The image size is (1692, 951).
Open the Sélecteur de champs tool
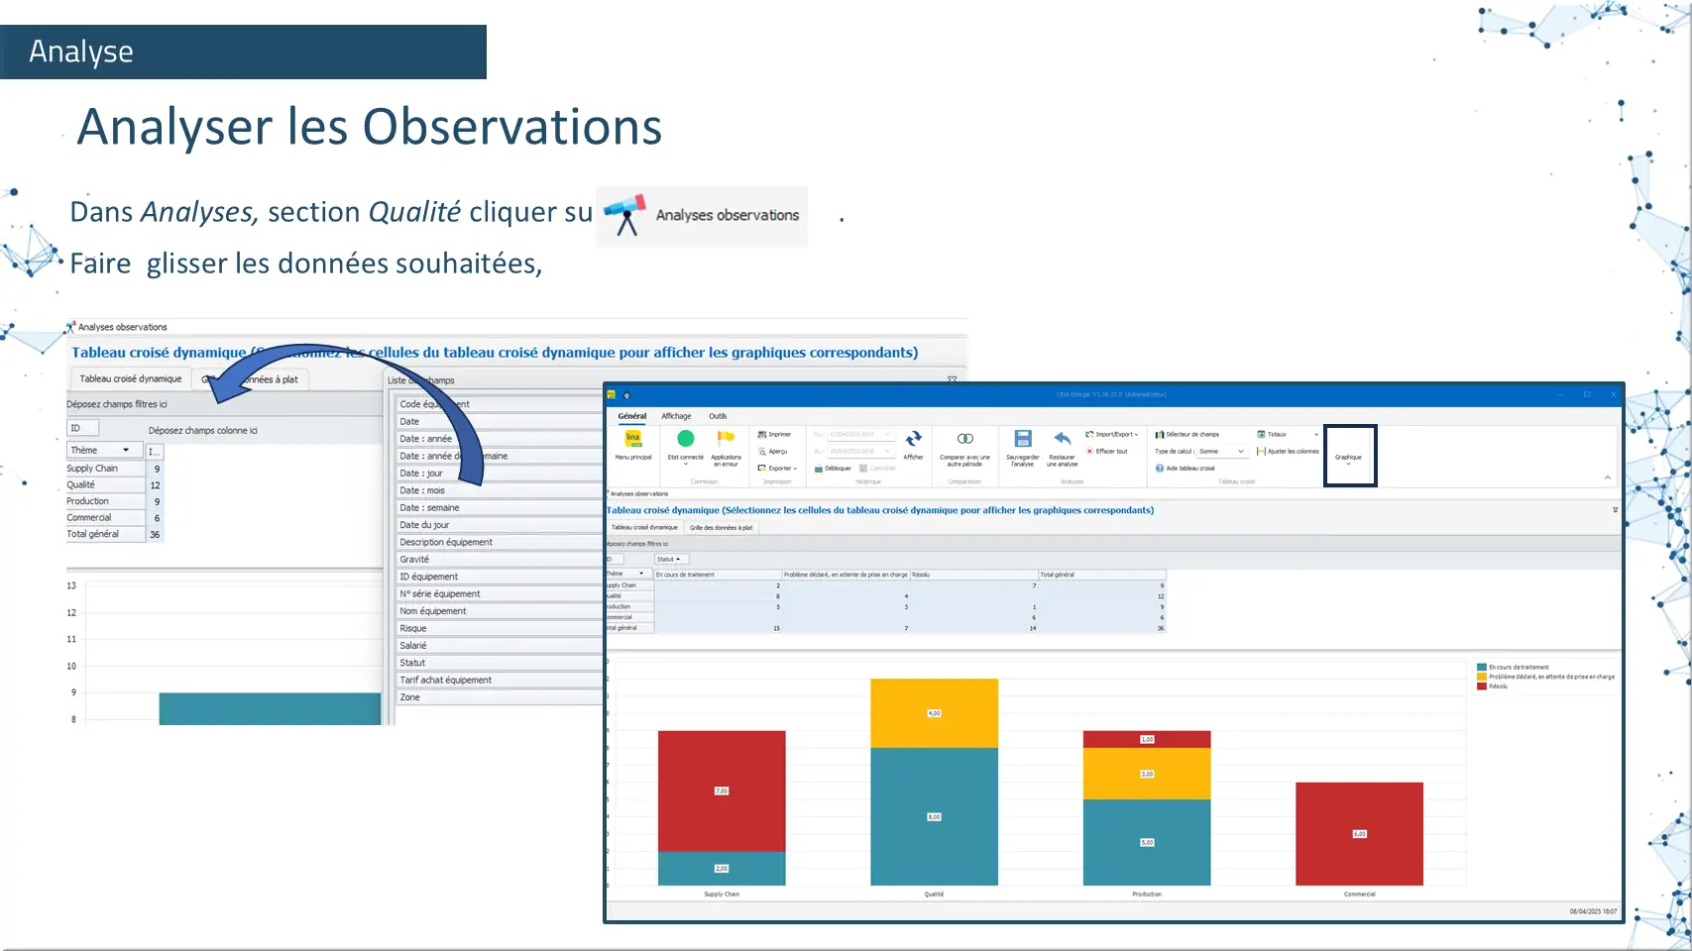1187,435
